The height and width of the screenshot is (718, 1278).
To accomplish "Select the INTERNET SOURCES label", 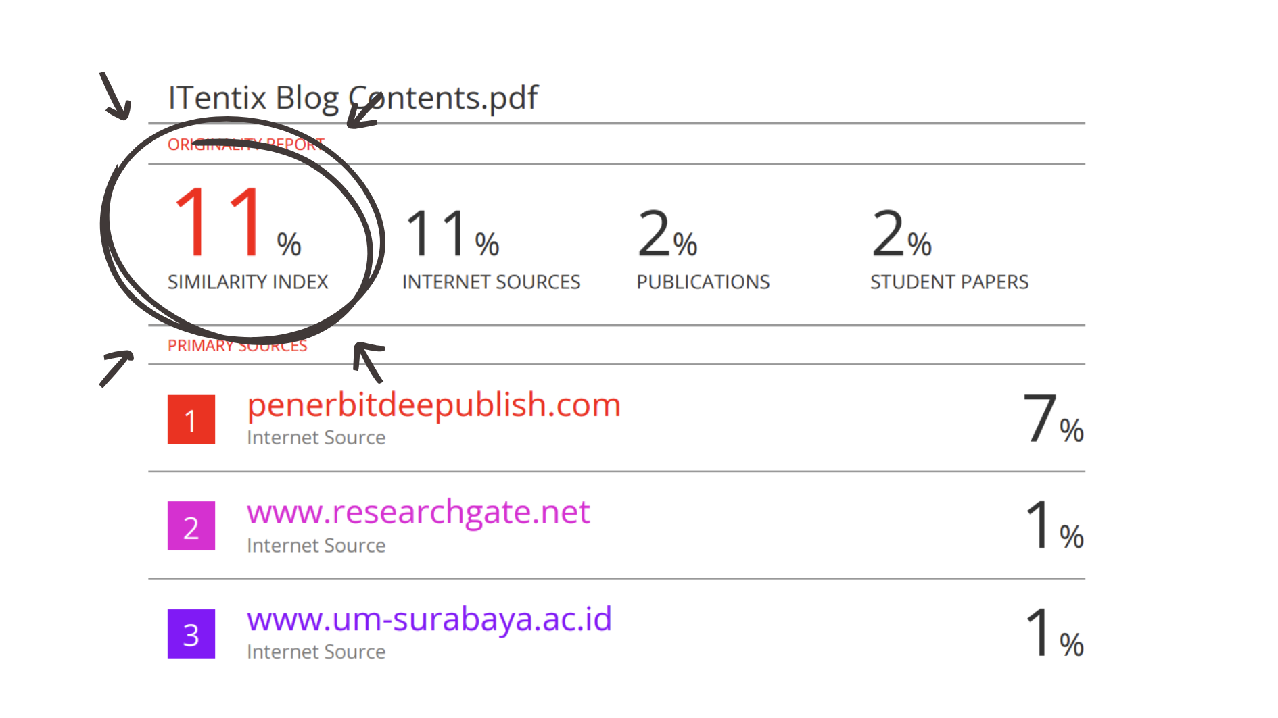I will (x=491, y=282).
